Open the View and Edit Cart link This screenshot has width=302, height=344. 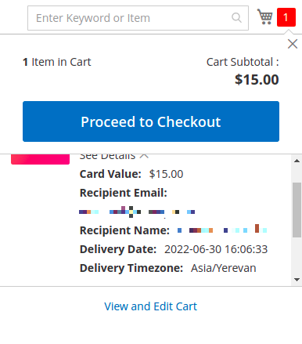pos(151,306)
